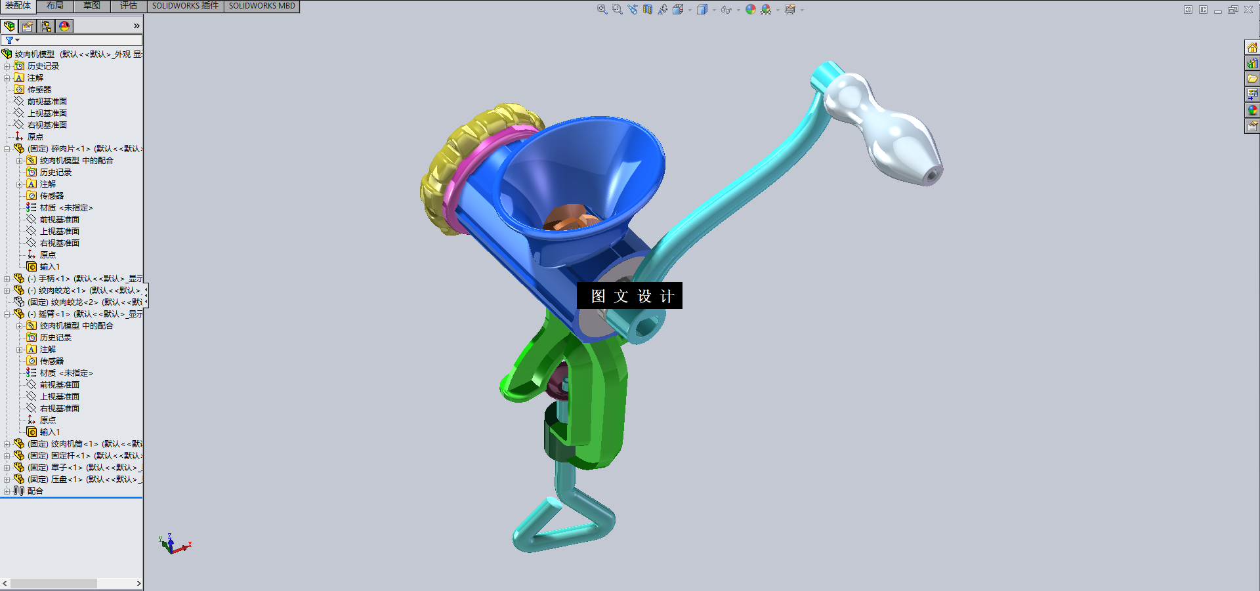Click the Dynamic Annotation Views icon

pos(663,9)
